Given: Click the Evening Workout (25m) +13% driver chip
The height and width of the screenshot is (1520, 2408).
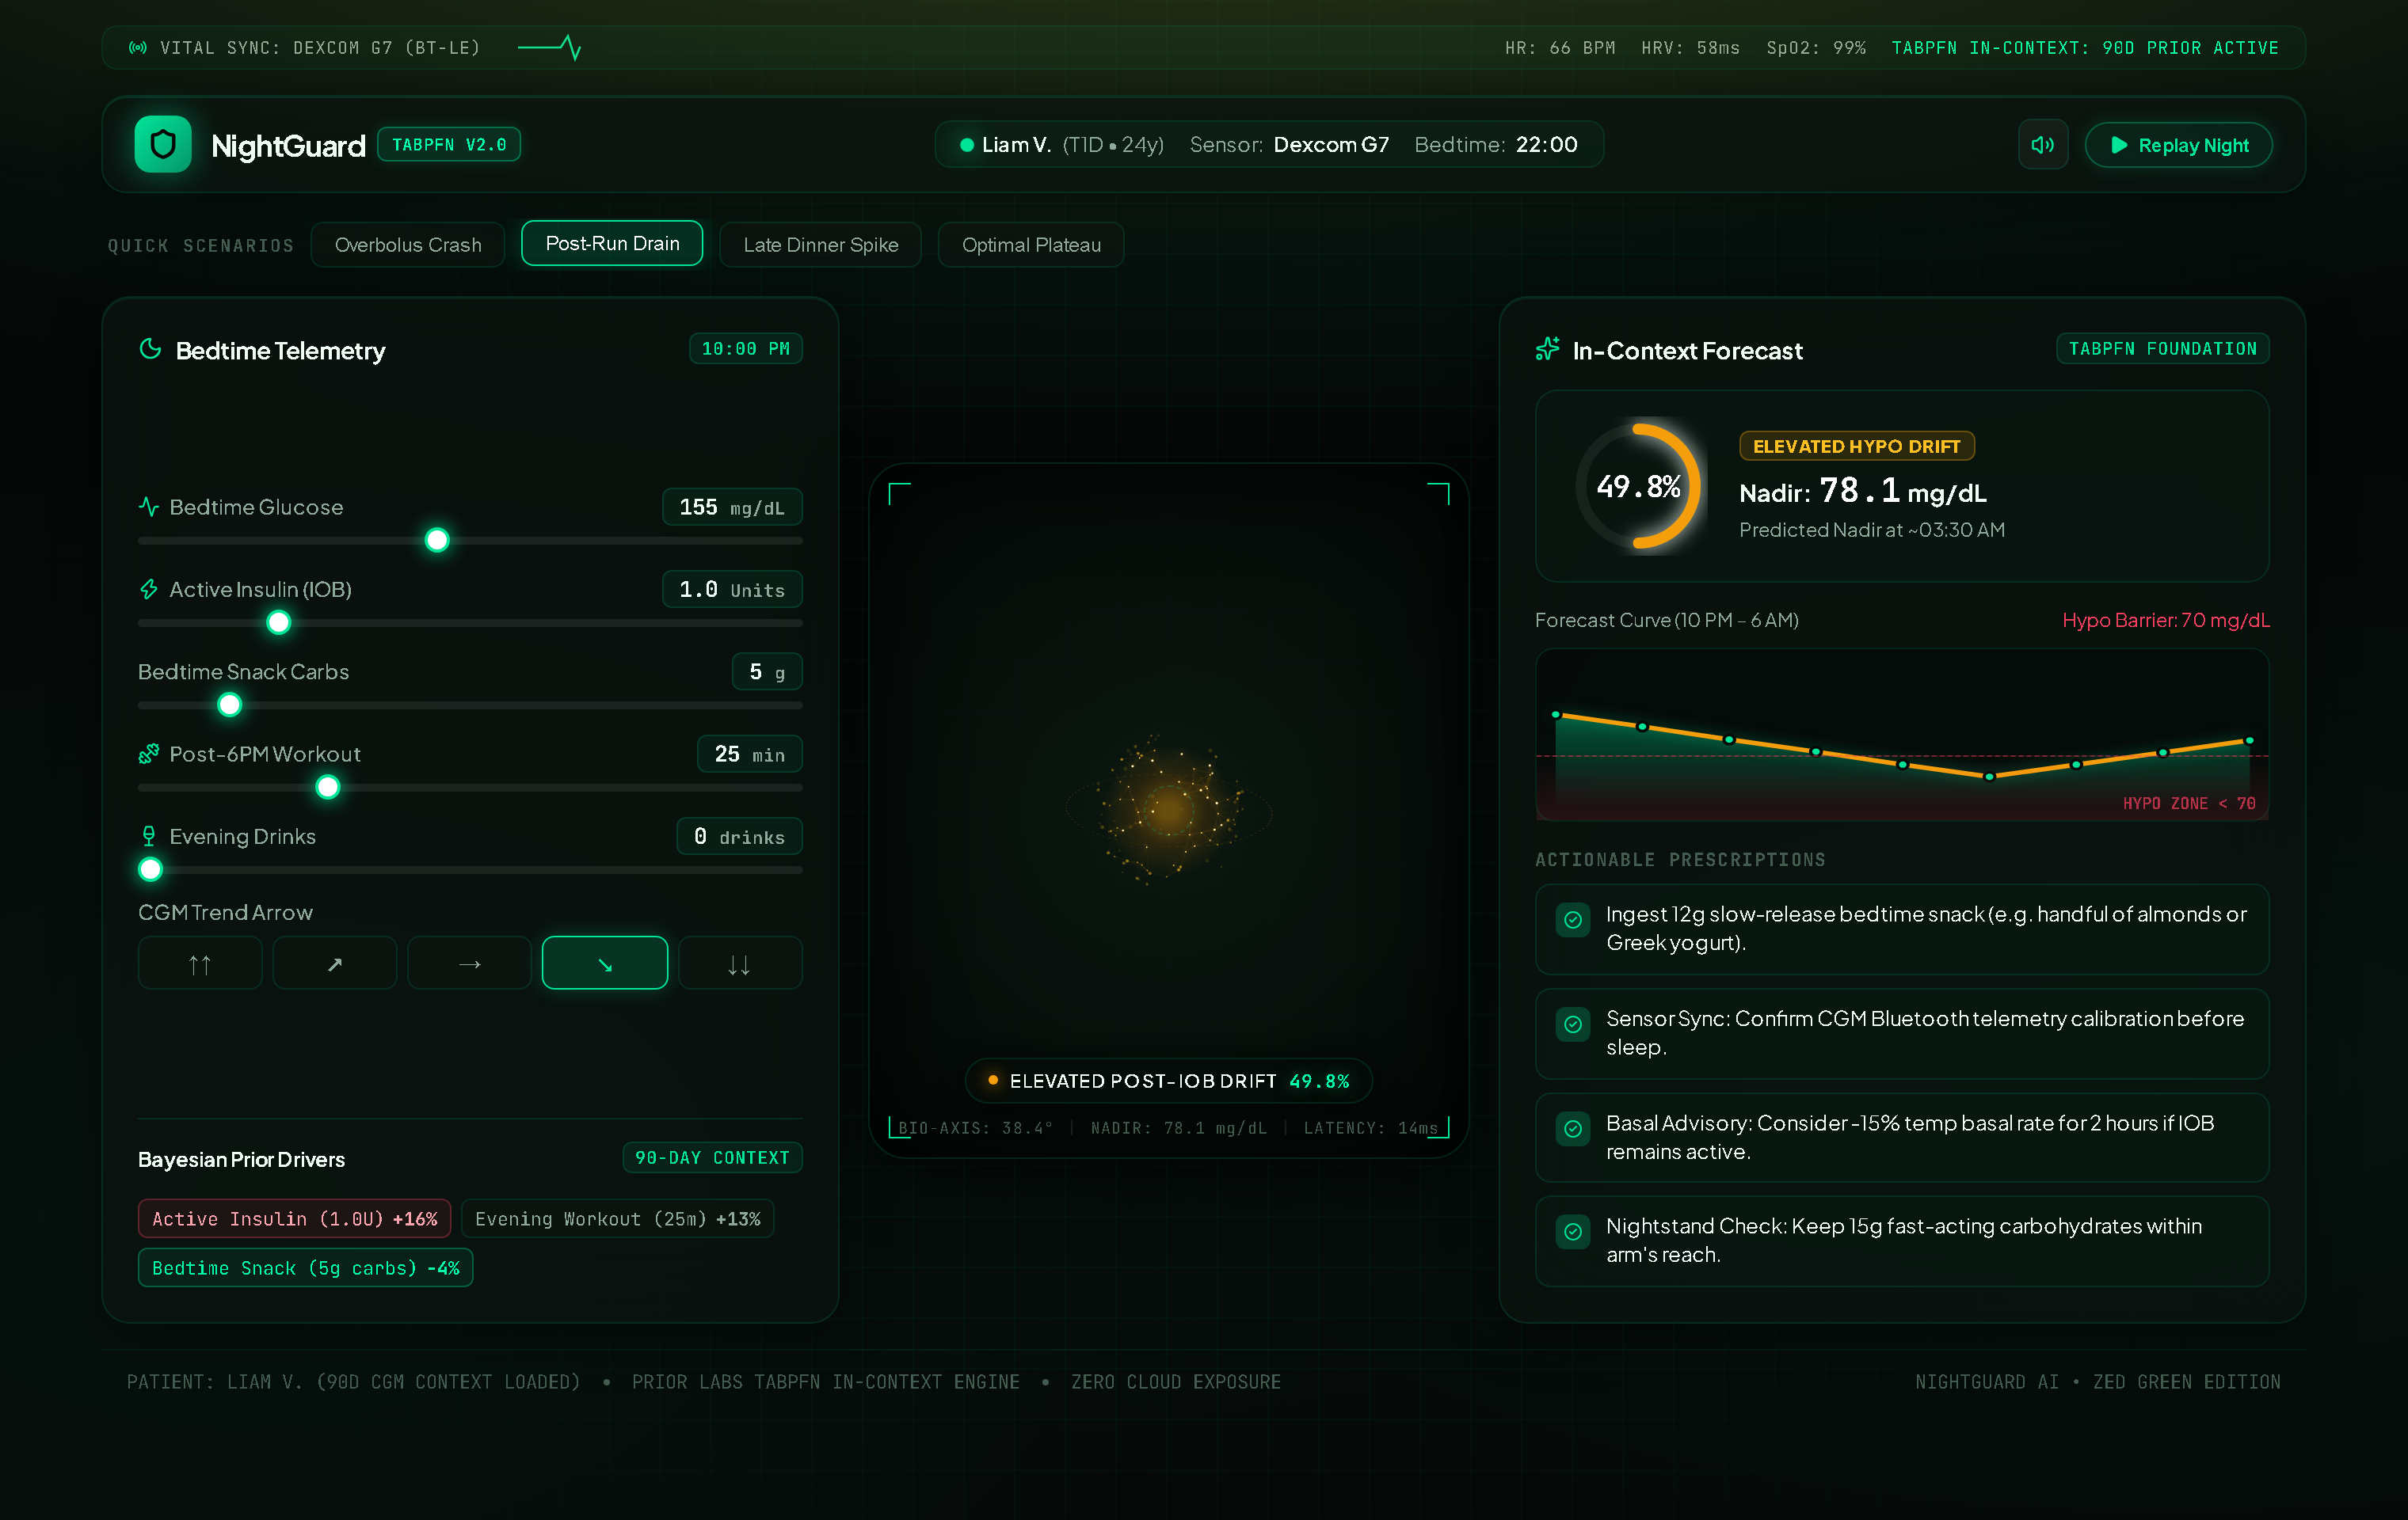Looking at the screenshot, I should tap(618, 1219).
